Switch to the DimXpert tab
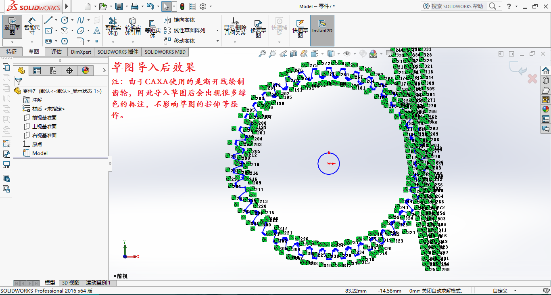551x295 pixels. pos(81,52)
